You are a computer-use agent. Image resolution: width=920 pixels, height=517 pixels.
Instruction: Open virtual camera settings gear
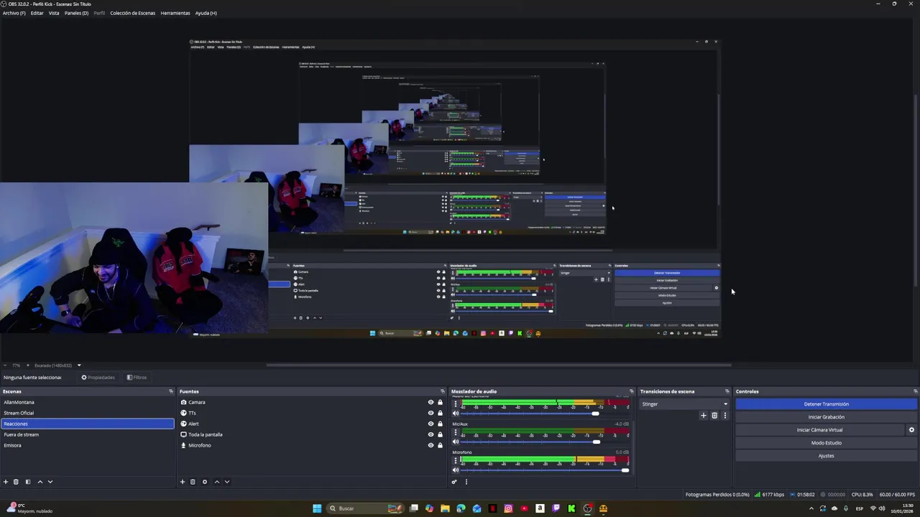[911, 430]
